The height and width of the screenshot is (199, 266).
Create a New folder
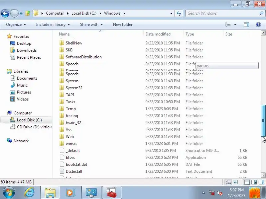(123, 25)
